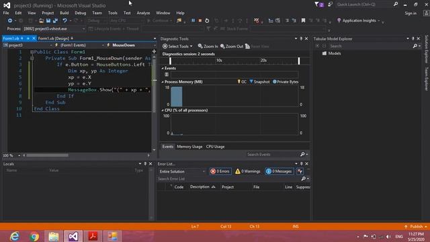Toggle the 0 Errors filter

[x=220, y=171]
